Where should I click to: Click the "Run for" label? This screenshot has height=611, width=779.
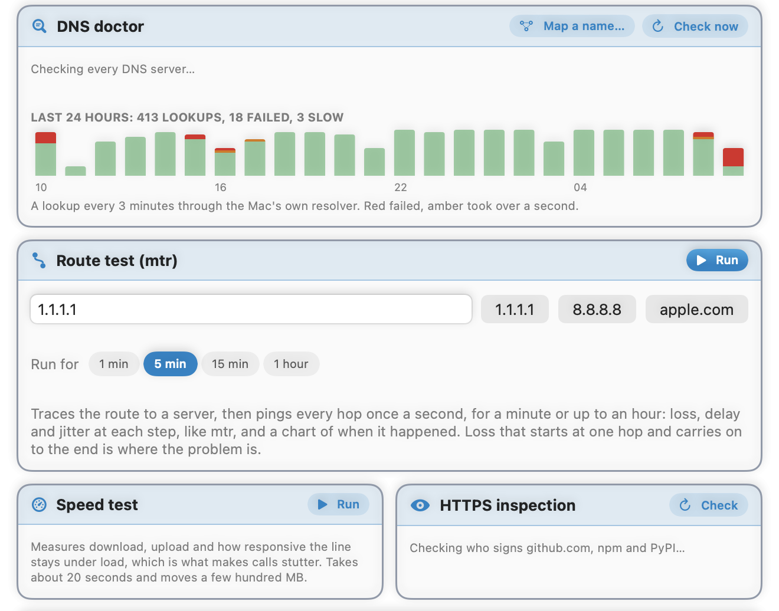(54, 364)
